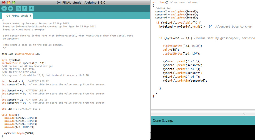Minimize the Arduino window with the yellow button
Image resolution: width=255 pixels, height=140 pixels.
click(9, 2)
